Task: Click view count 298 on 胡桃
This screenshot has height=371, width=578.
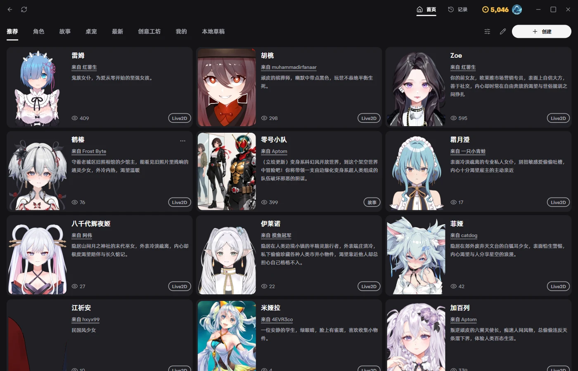Action: pyautogui.click(x=269, y=118)
